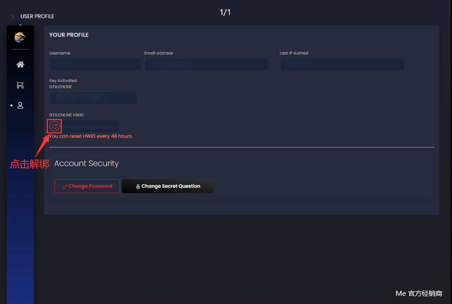Focus the Username field
The height and width of the screenshot is (304, 452).
[x=95, y=65]
